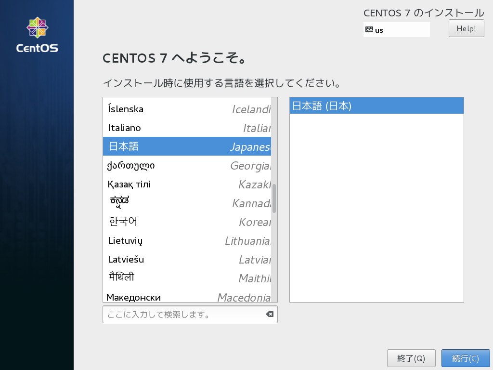Select Қазақ тілі Kazakh language row
493x370 pixels.
click(187, 184)
